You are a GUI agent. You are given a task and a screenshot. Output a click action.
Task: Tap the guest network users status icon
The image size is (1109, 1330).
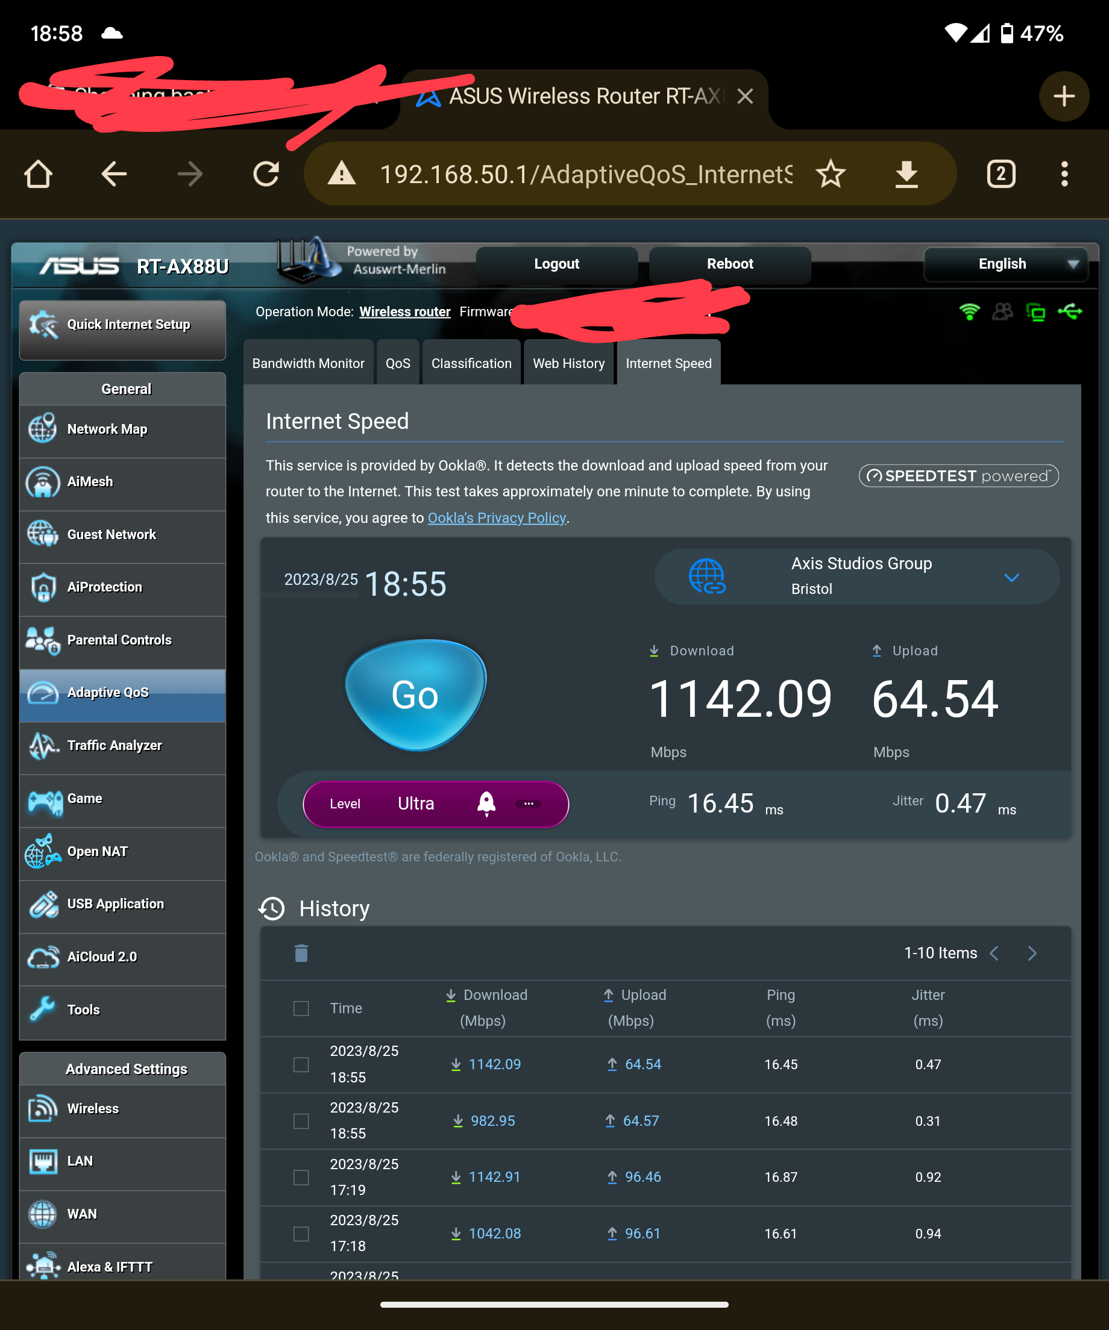[x=1002, y=311]
